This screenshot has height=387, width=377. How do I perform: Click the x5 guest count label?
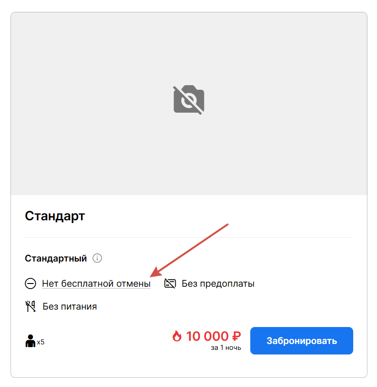(x=41, y=342)
